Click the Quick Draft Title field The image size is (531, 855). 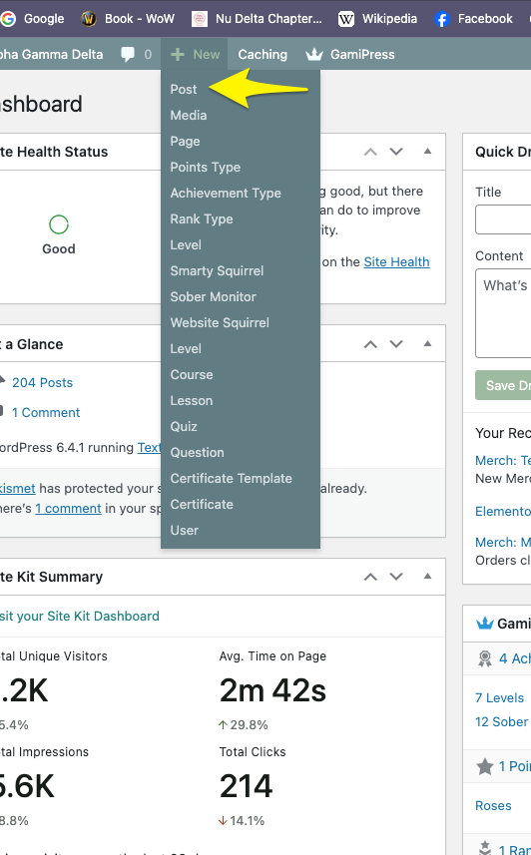click(503, 219)
